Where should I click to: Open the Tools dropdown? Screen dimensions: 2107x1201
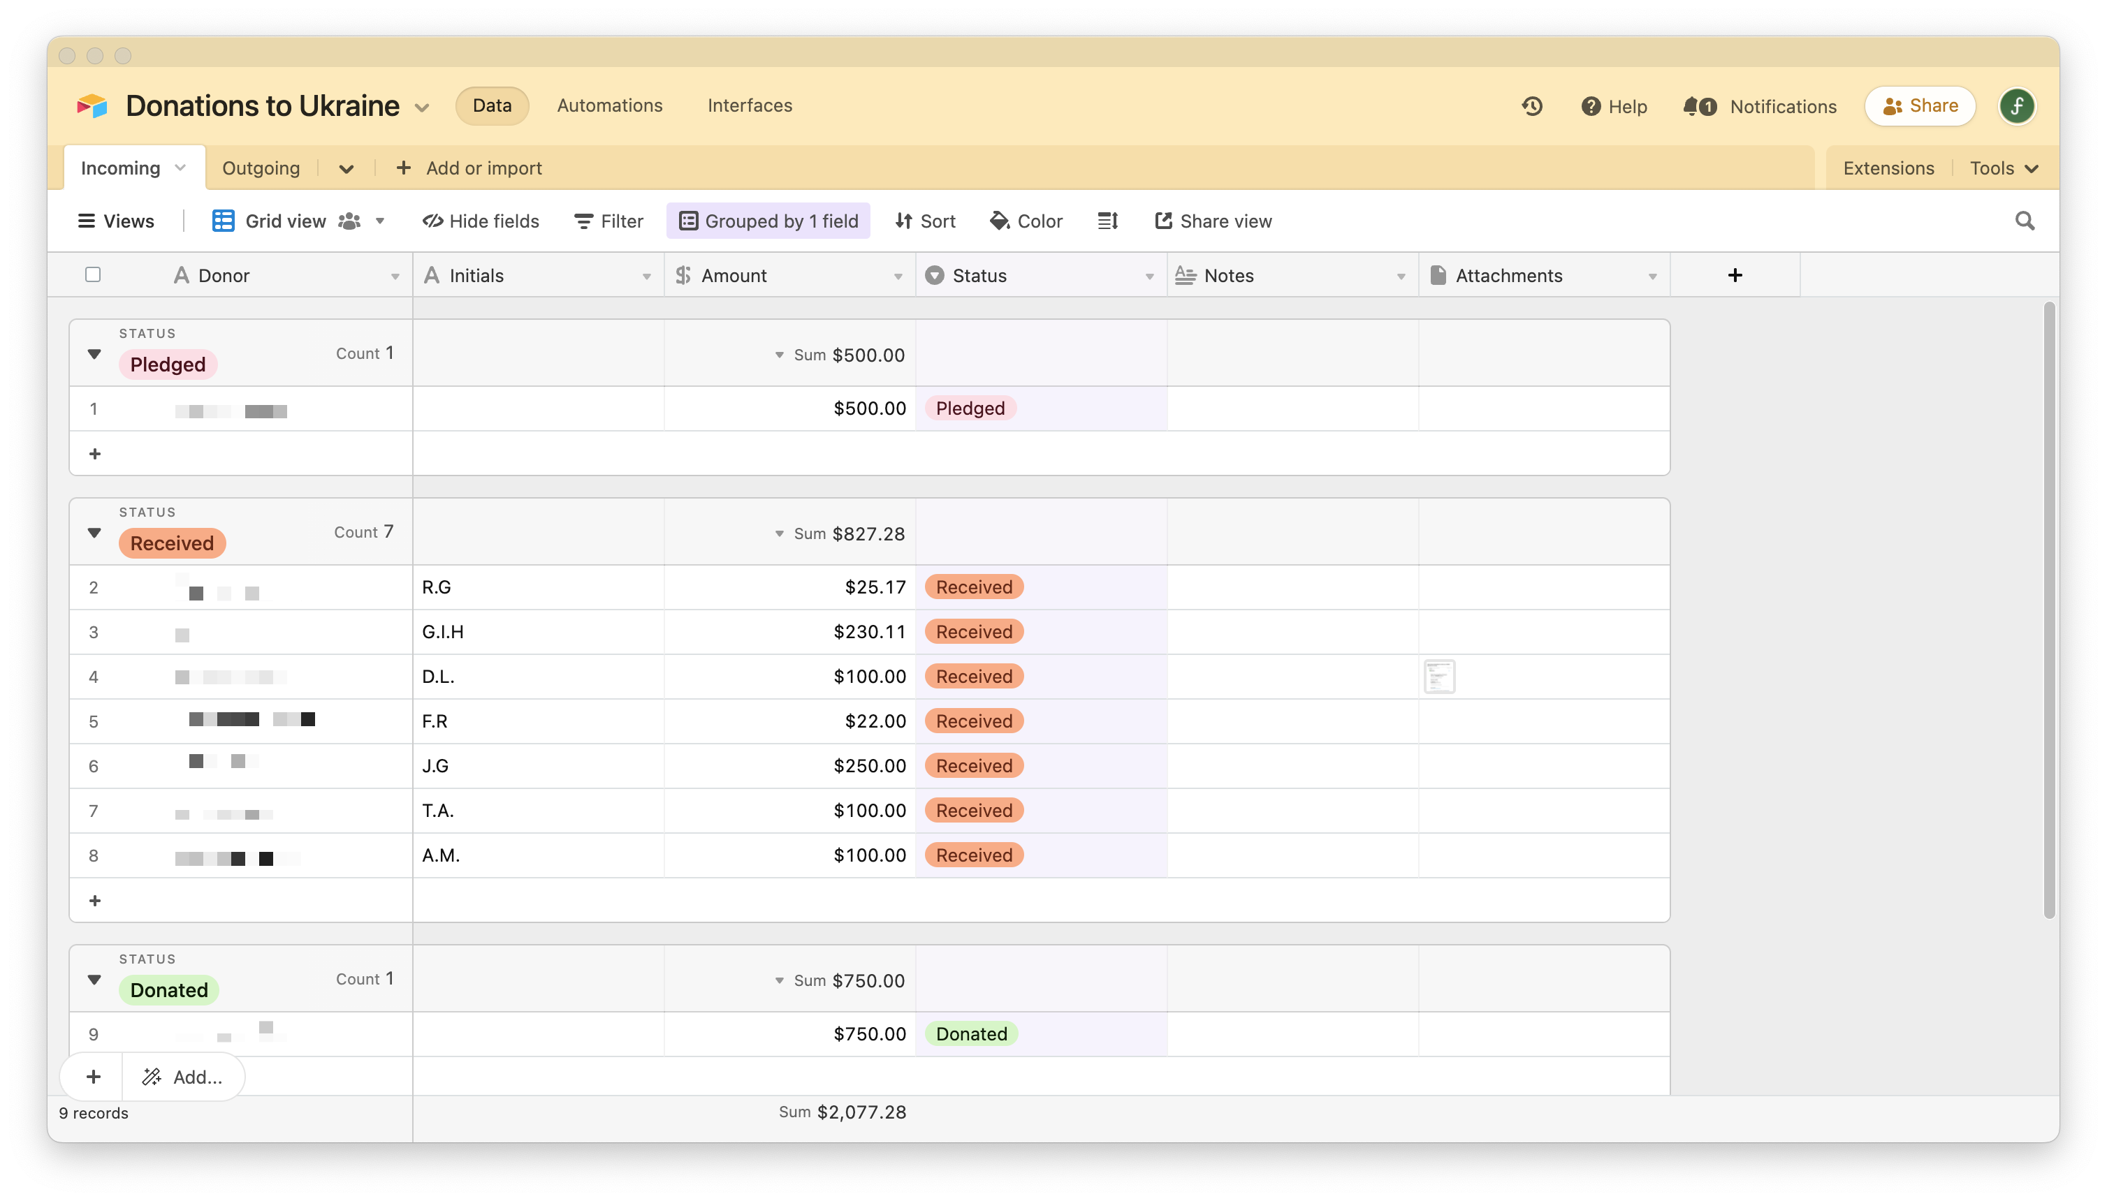(x=2004, y=168)
